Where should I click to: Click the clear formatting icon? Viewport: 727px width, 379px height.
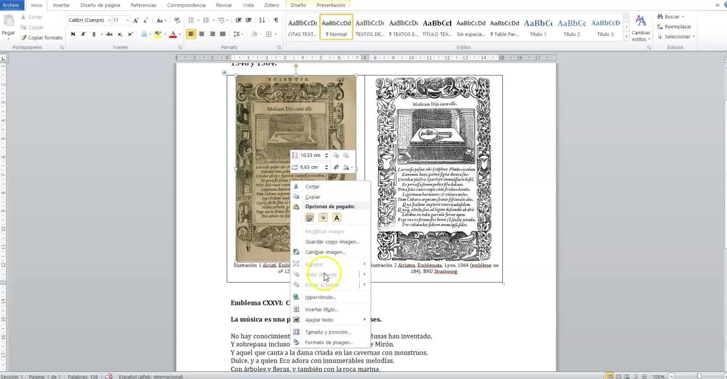coord(177,20)
